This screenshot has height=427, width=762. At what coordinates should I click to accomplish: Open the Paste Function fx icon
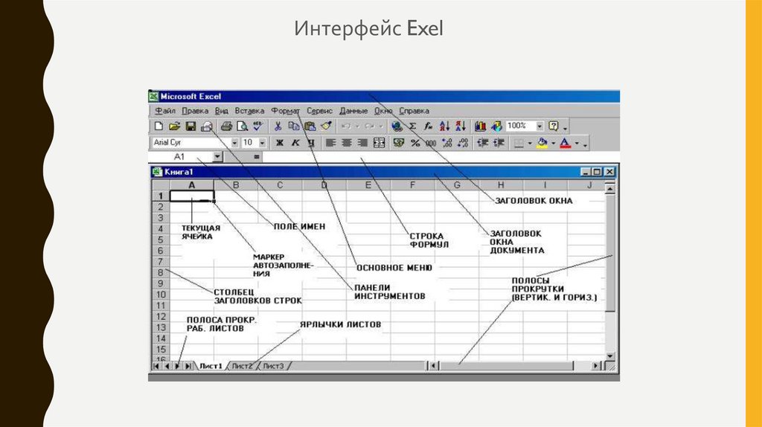(x=428, y=126)
